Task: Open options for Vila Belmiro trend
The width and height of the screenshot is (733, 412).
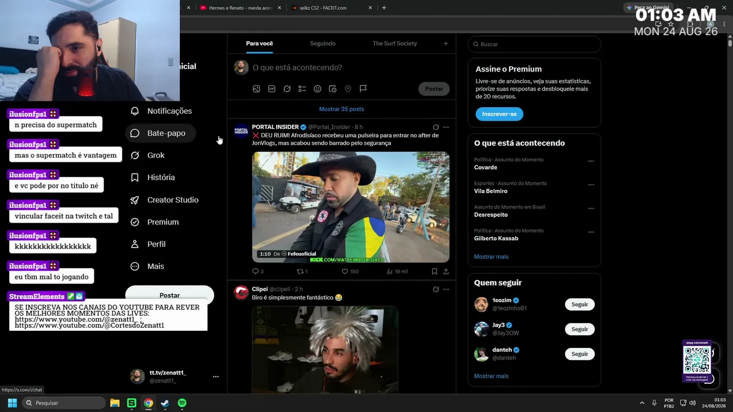Action: coord(591,185)
